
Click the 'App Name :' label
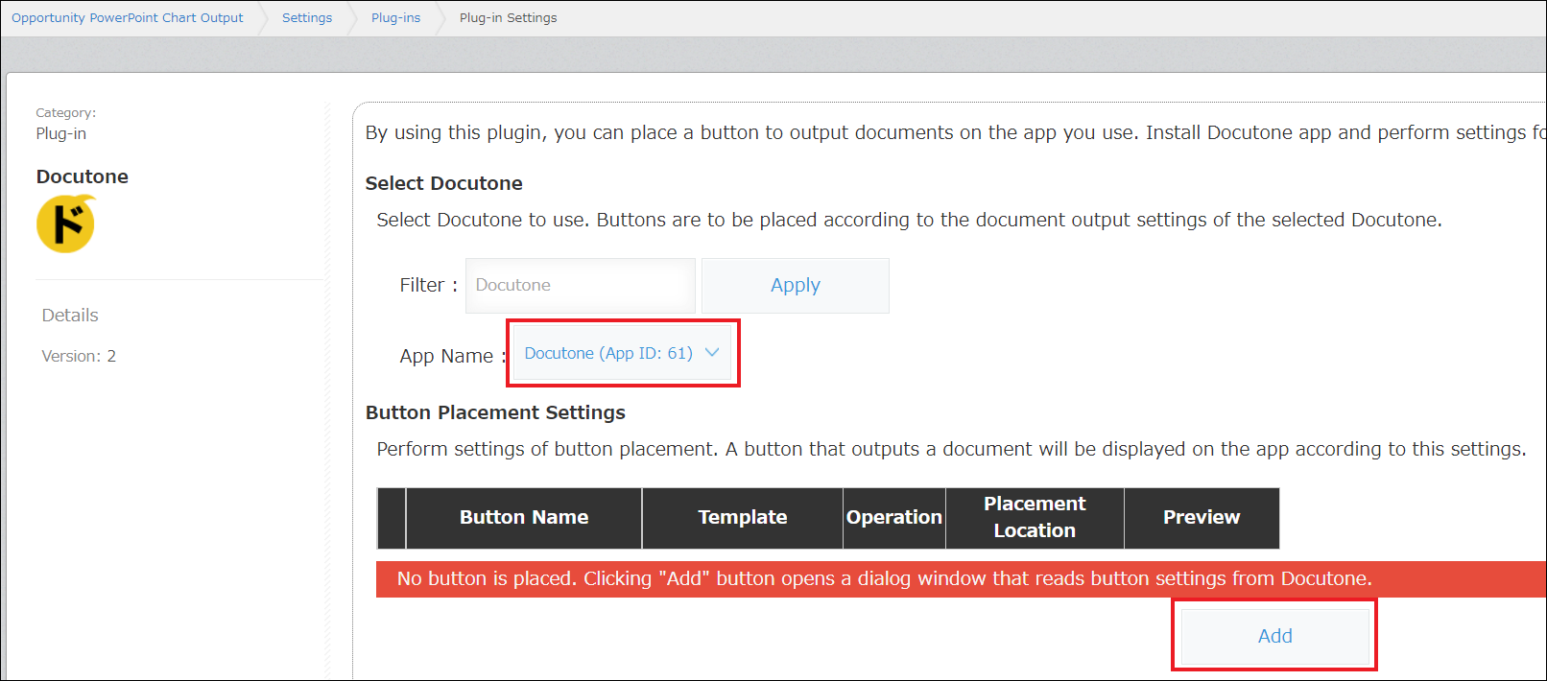coord(453,356)
